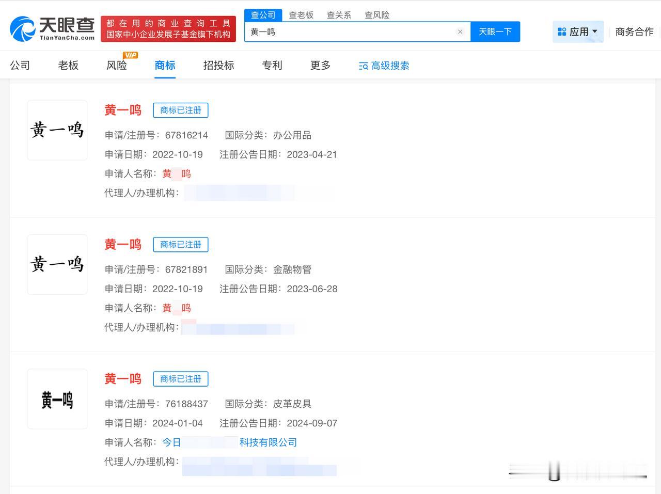Click 商标已注册 badge on 金融物管 entry
661x494 pixels.
coord(181,244)
